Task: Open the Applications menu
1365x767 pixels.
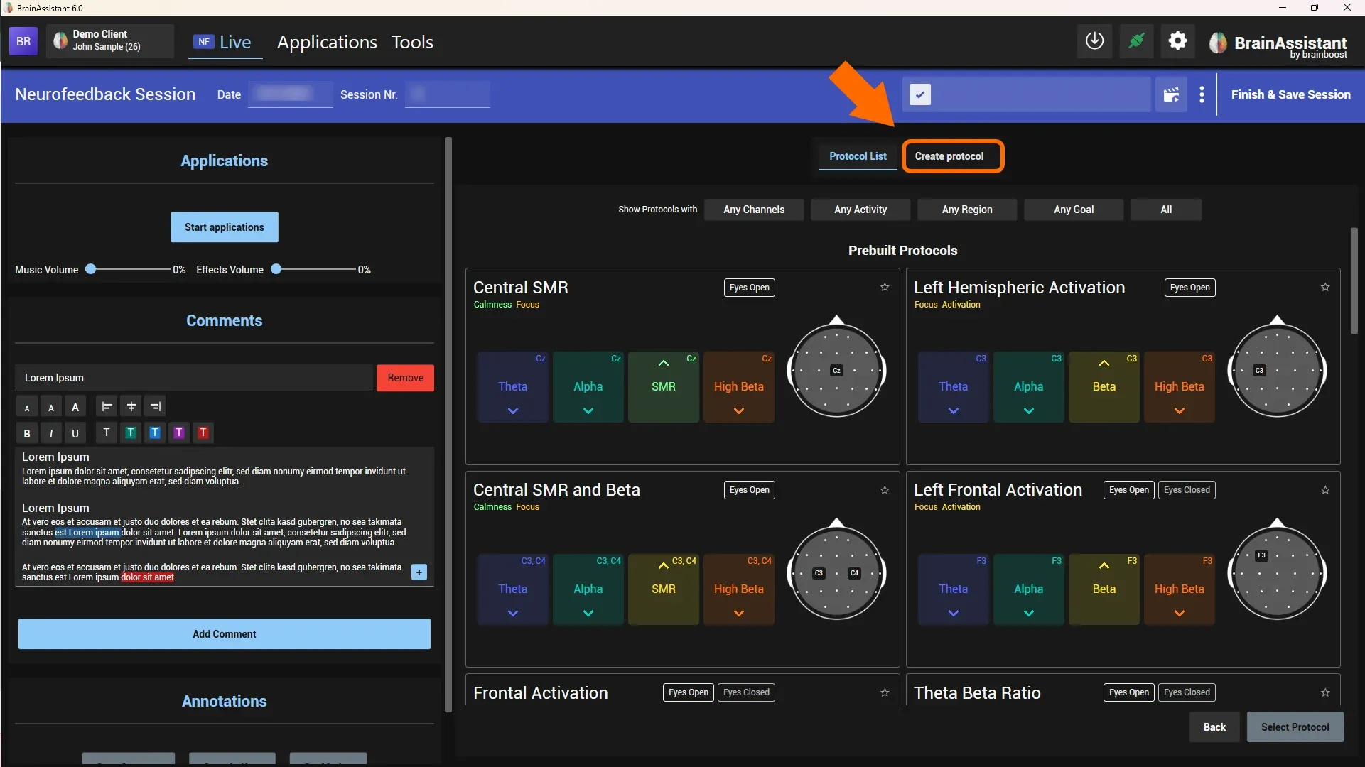Action: coord(327,42)
